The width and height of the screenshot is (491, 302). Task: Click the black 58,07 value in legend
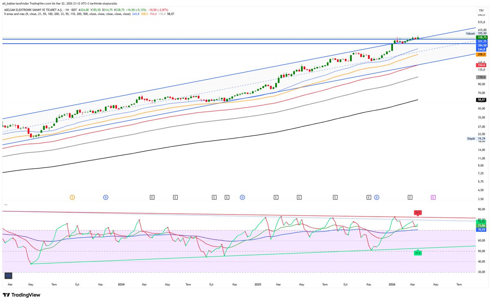170,14
